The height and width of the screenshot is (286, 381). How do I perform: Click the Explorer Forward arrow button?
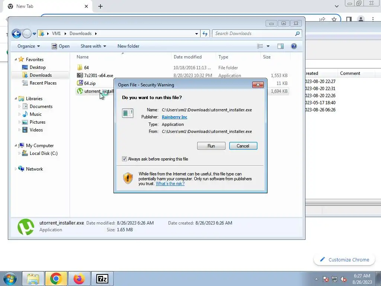coord(27,34)
